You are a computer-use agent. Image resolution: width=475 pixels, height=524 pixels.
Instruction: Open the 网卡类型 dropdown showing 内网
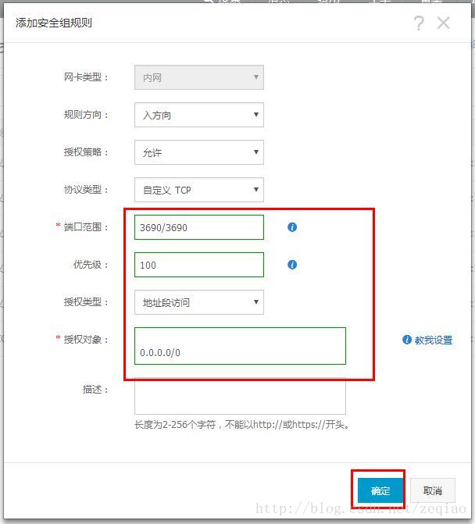199,77
